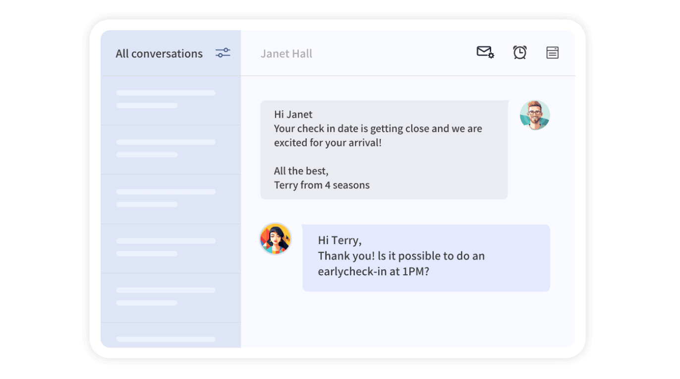Open the notes list icon
The image size is (680, 379).
click(x=553, y=53)
